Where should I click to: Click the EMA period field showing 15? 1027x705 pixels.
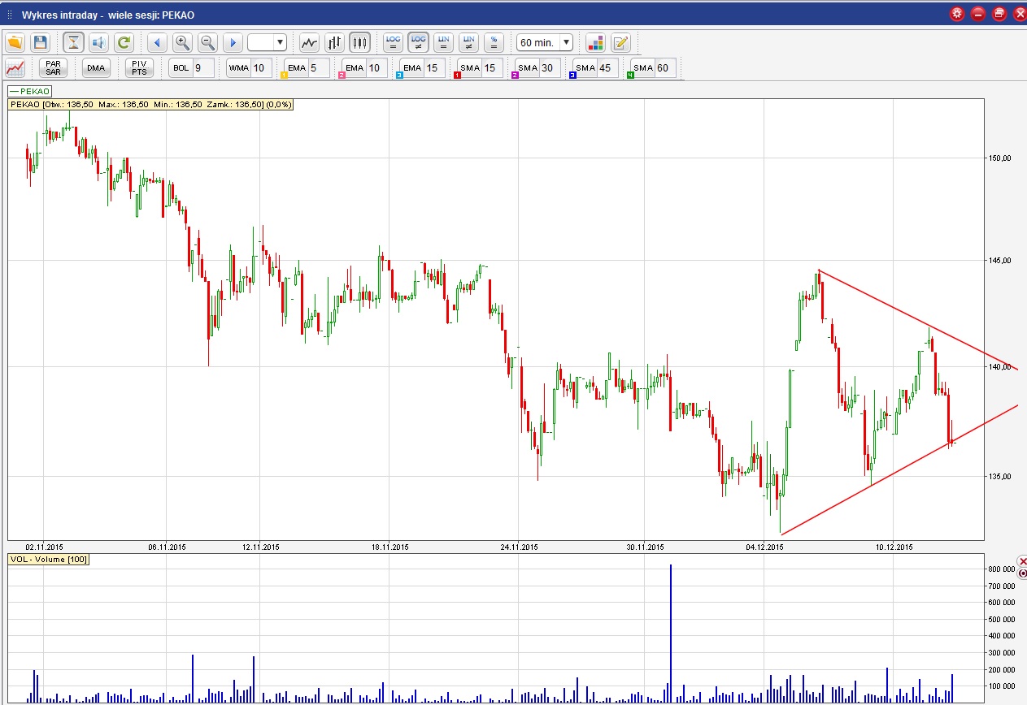(434, 67)
